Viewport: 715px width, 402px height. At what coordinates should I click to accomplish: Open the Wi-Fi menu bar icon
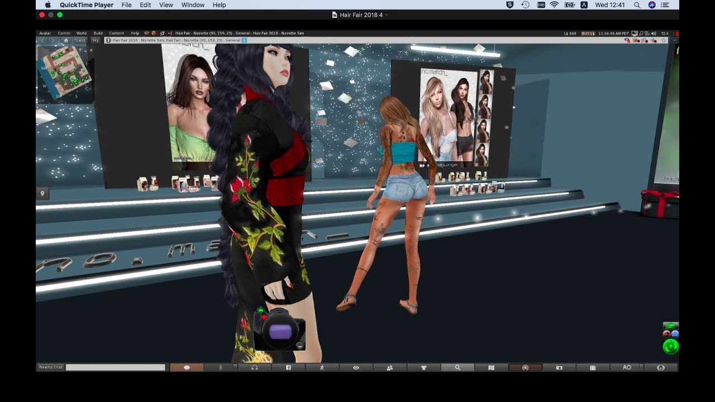(x=554, y=5)
